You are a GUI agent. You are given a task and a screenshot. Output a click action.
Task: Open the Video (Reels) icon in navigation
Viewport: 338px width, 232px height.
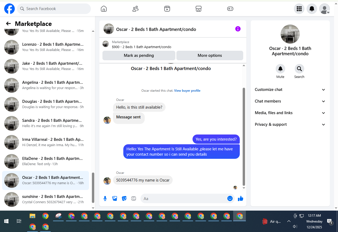click(x=167, y=9)
